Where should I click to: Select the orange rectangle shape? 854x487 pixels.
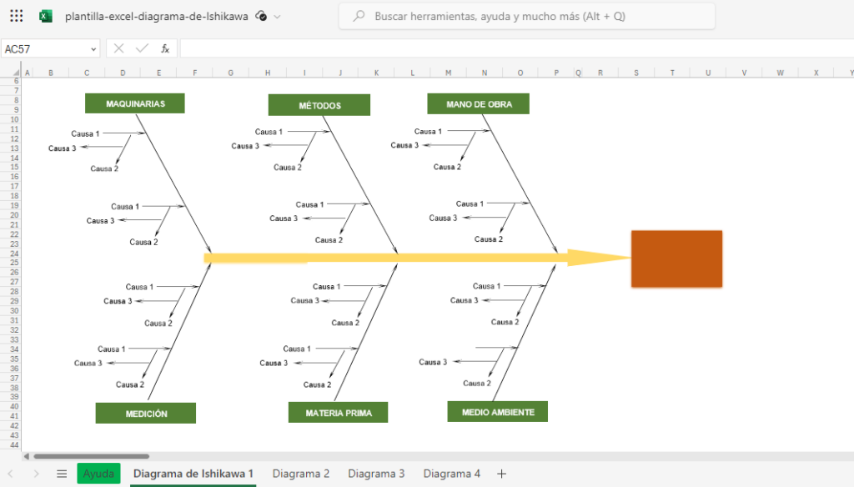[676, 259]
